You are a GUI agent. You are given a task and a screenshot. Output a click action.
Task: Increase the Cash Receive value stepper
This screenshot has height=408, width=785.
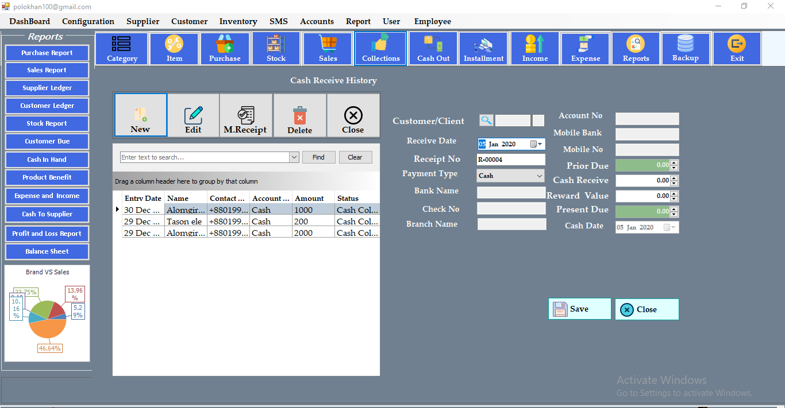[674, 178]
